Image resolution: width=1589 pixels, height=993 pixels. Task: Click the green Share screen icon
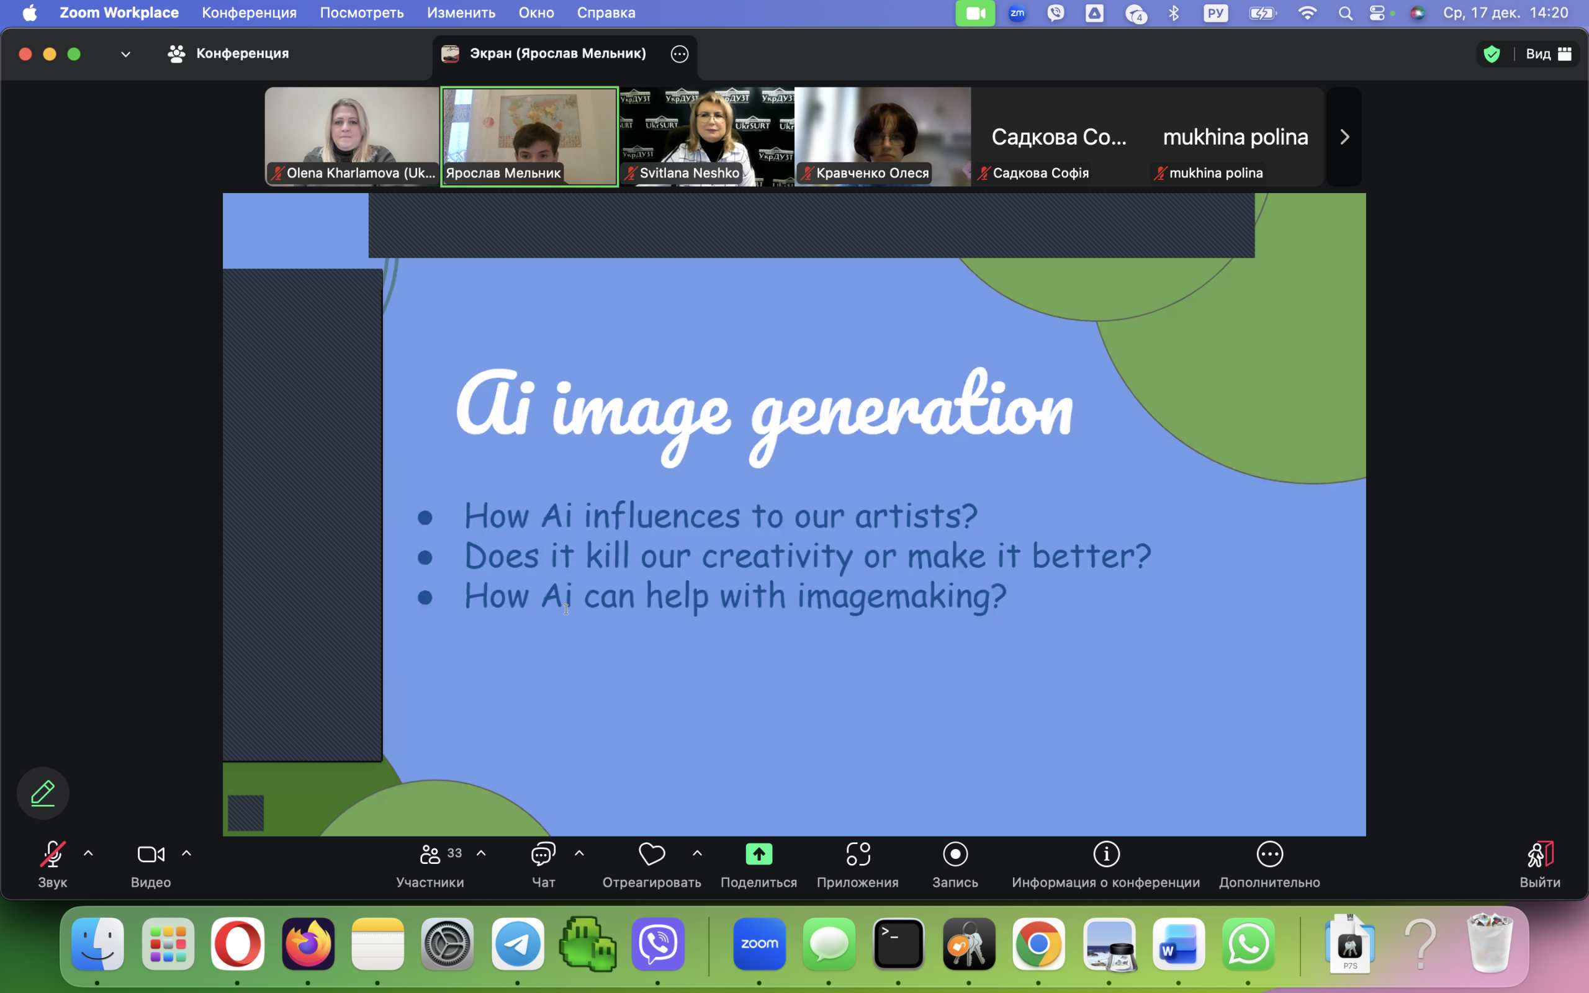point(758,855)
